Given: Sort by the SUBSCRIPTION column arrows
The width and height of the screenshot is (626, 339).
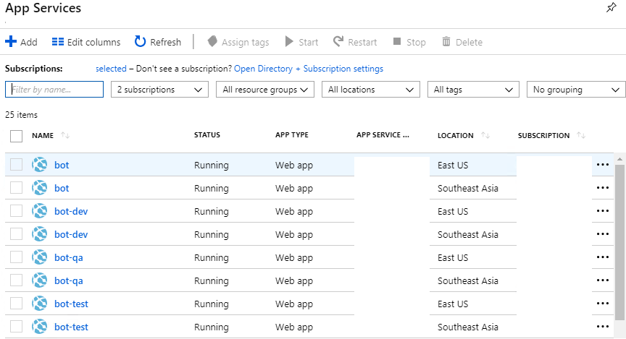Looking at the screenshot, I should (581, 135).
